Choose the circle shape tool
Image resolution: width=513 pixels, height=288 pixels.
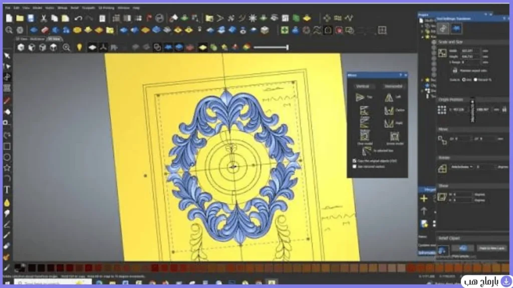(7, 157)
